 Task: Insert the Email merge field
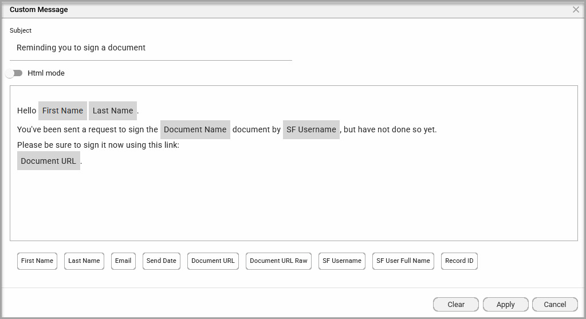(x=123, y=261)
